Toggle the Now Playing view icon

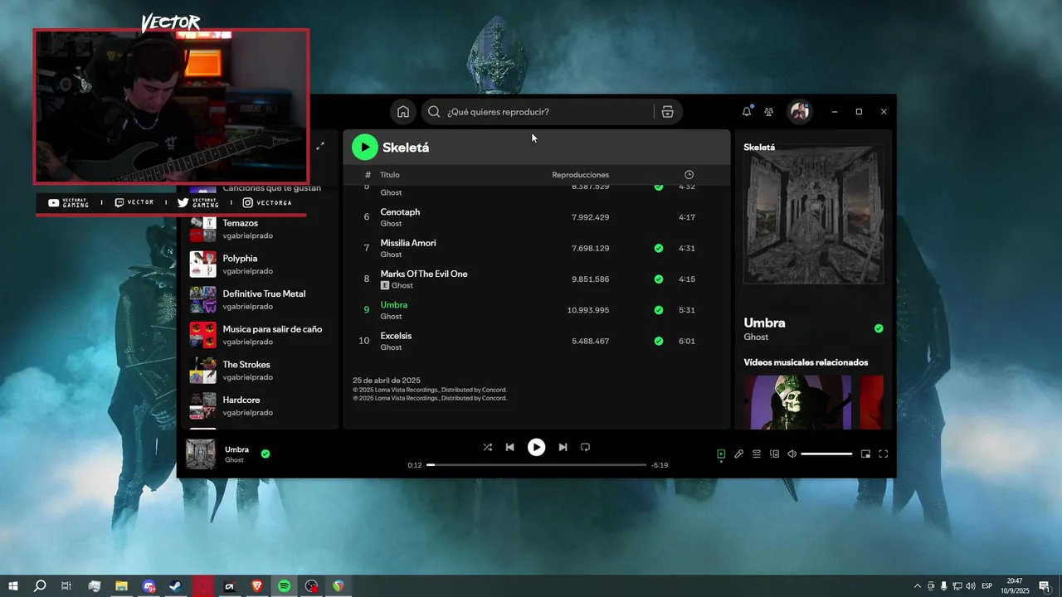(x=721, y=454)
